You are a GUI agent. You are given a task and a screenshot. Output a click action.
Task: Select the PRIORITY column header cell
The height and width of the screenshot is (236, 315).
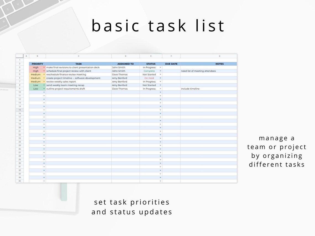[x=37, y=64]
